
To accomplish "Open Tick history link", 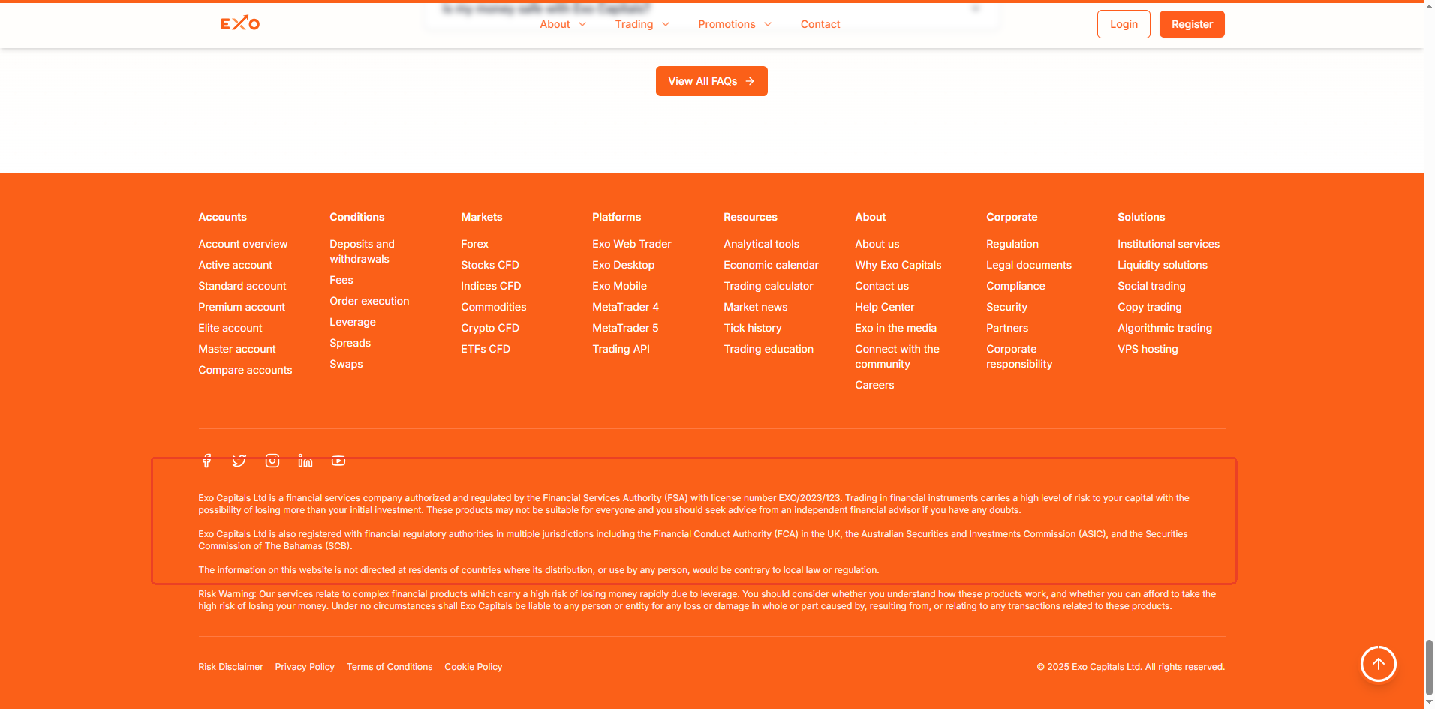I will [753, 328].
